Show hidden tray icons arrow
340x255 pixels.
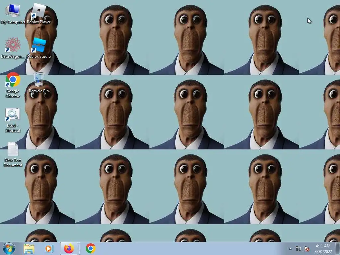pos(290,249)
